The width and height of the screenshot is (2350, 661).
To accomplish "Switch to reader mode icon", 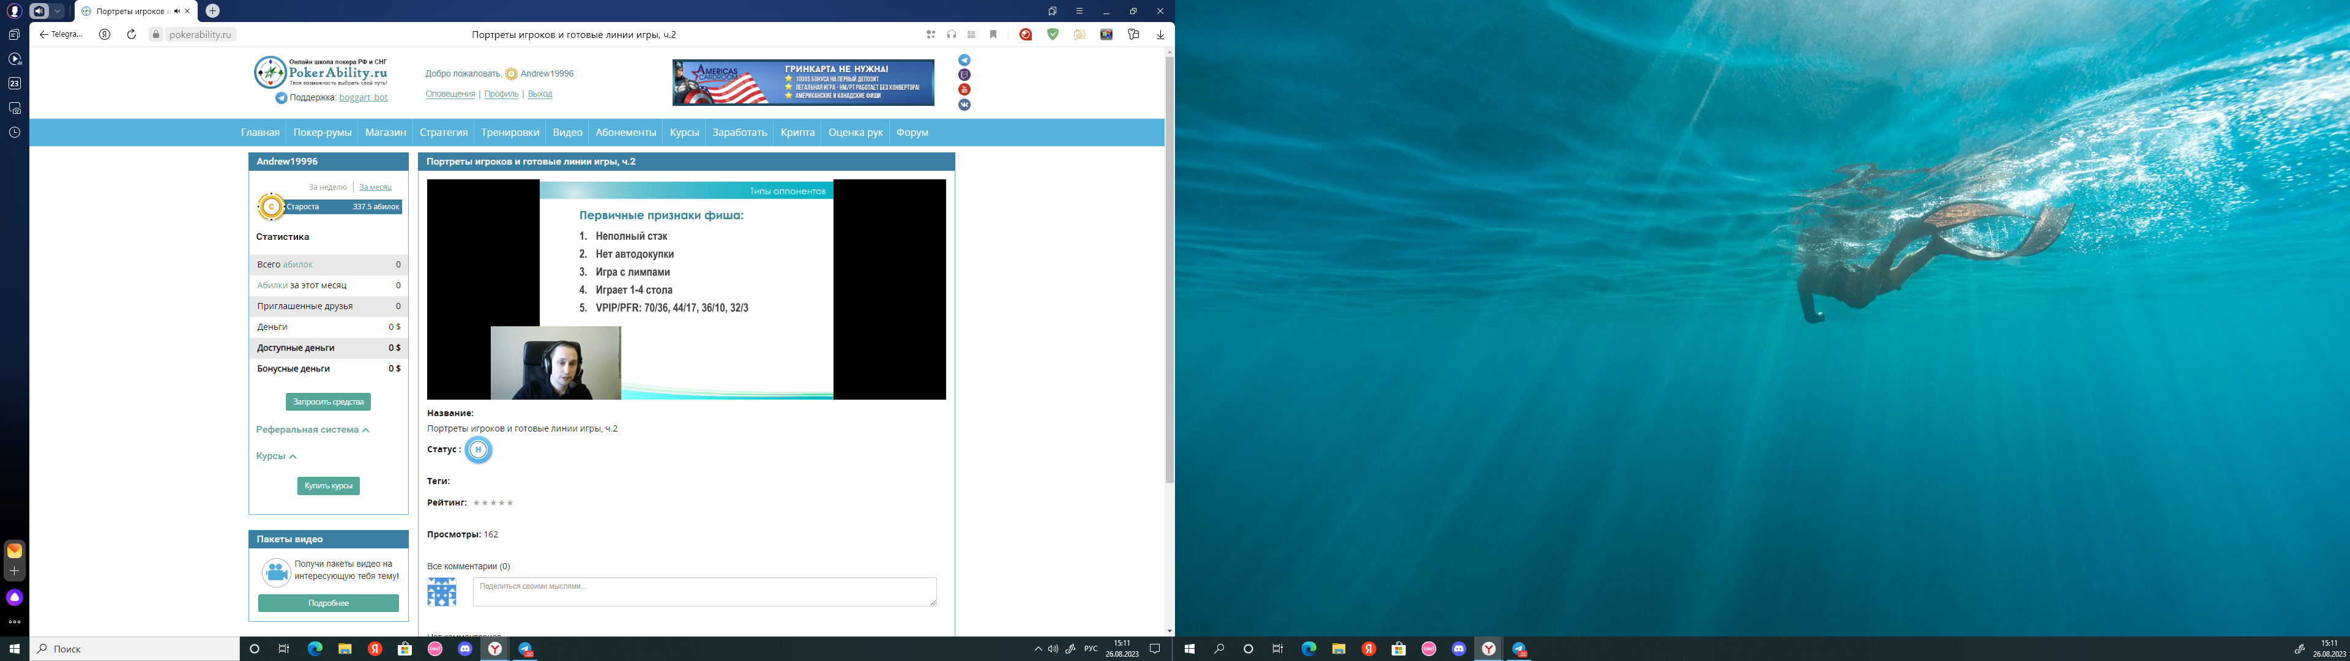I will click(x=972, y=35).
